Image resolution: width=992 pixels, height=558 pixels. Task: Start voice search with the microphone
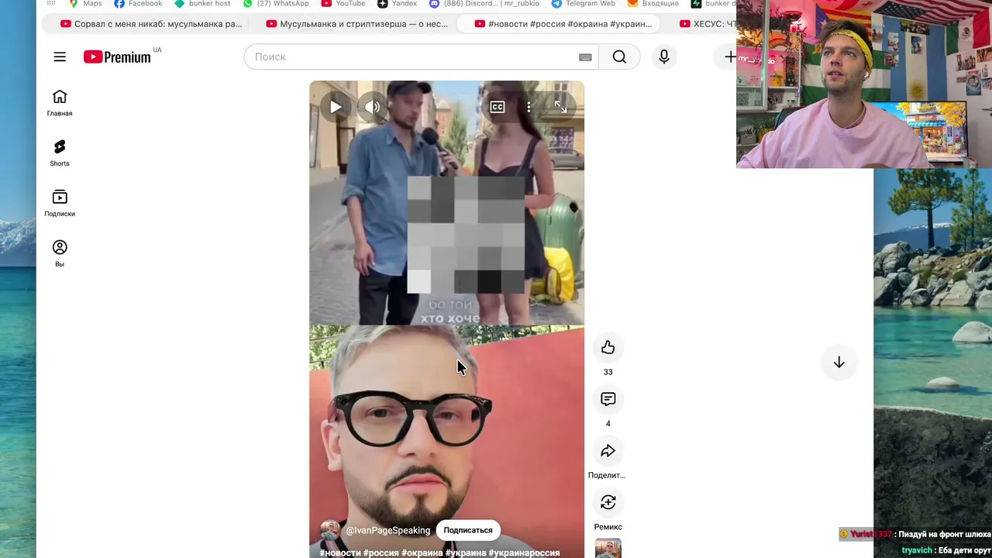[x=664, y=57]
